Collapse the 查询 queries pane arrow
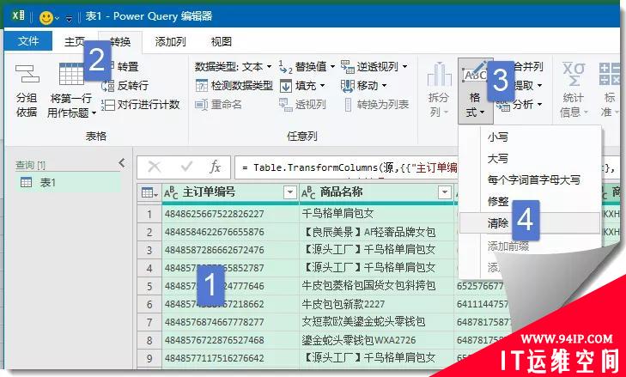 (122, 162)
